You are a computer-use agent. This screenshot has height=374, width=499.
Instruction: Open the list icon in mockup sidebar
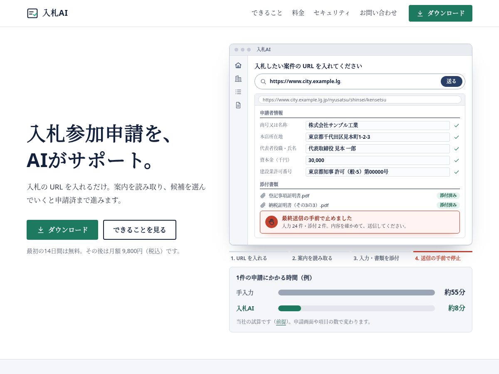[238, 92]
